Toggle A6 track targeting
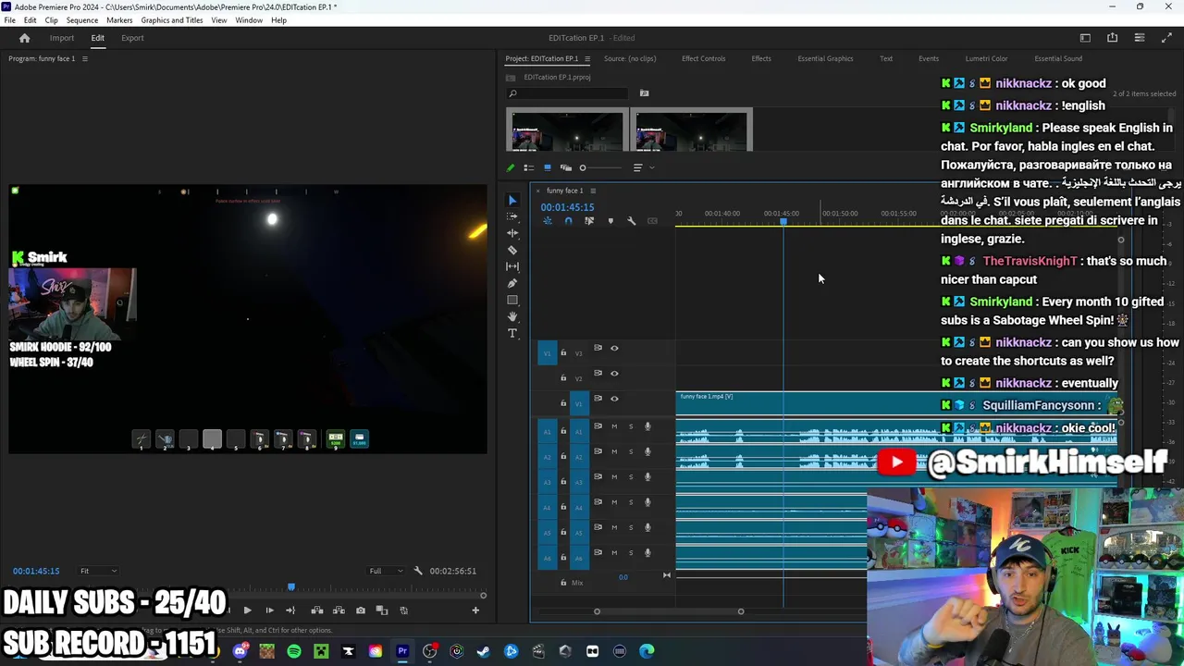The height and width of the screenshot is (666, 1184). pos(579,558)
